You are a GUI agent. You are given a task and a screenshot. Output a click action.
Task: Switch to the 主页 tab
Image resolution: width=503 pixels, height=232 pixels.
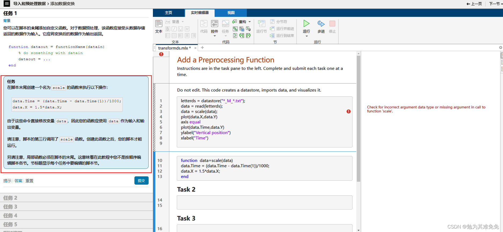pyautogui.click(x=168, y=13)
